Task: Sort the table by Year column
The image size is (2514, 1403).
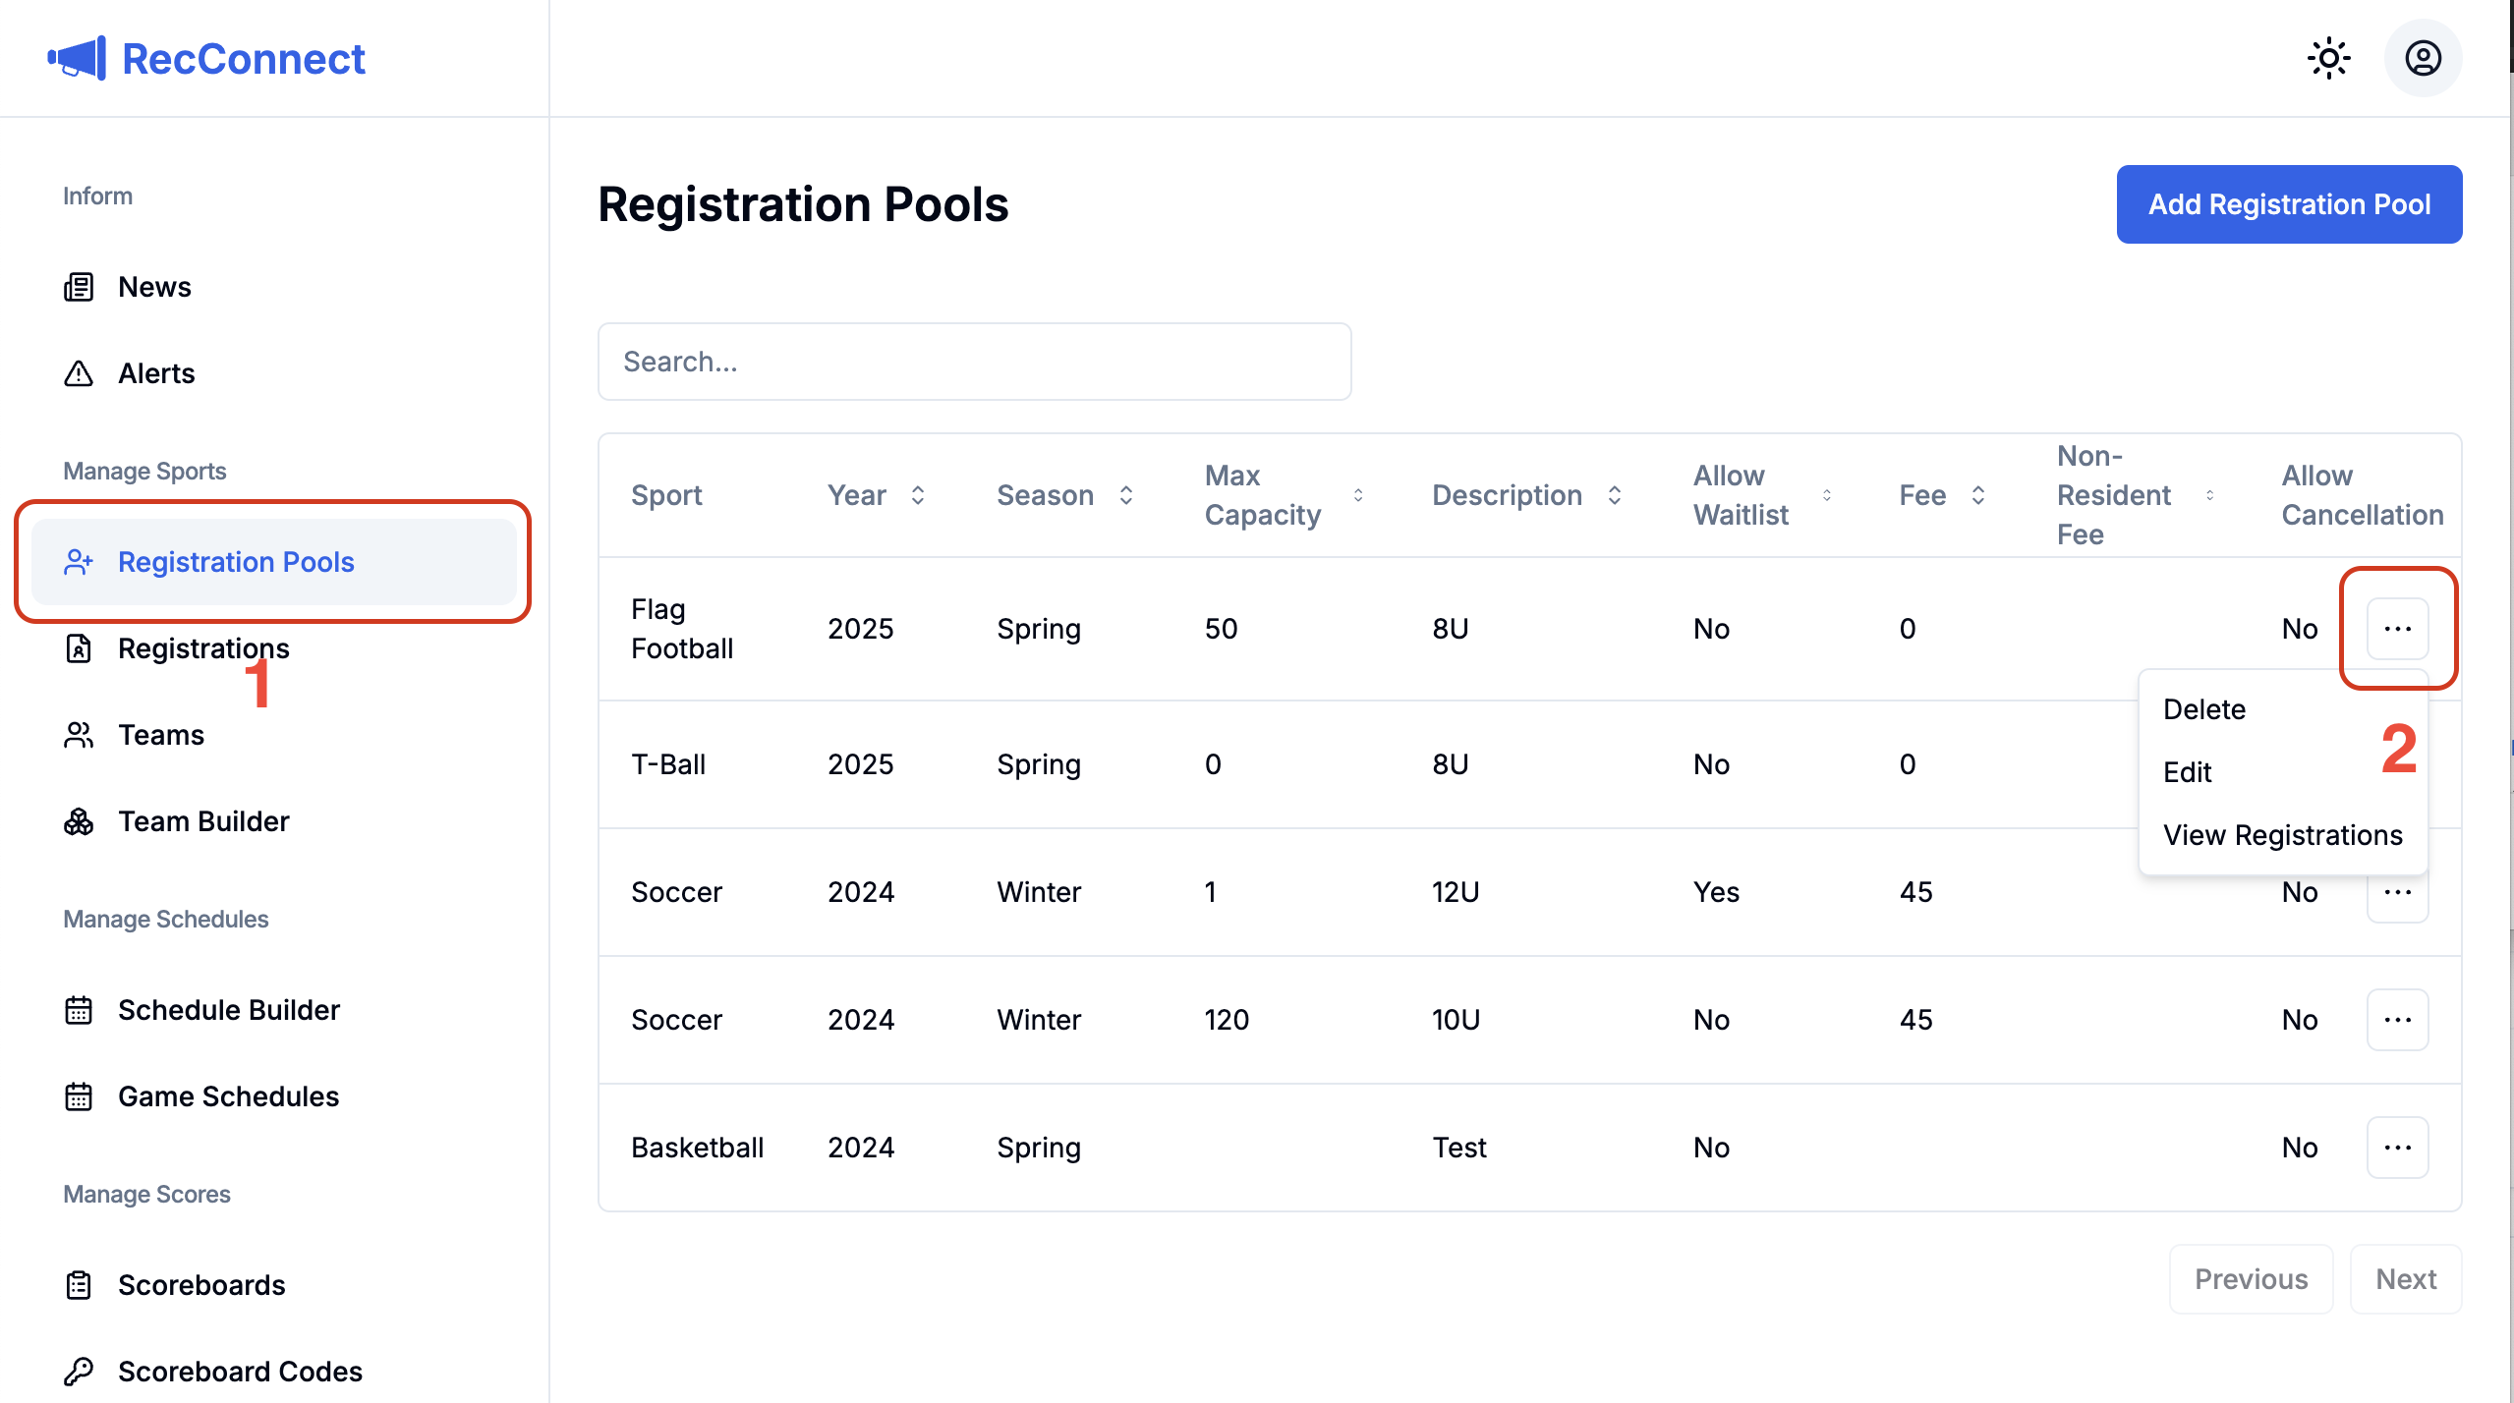Action: pyautogui.click(x=917, y=495)
